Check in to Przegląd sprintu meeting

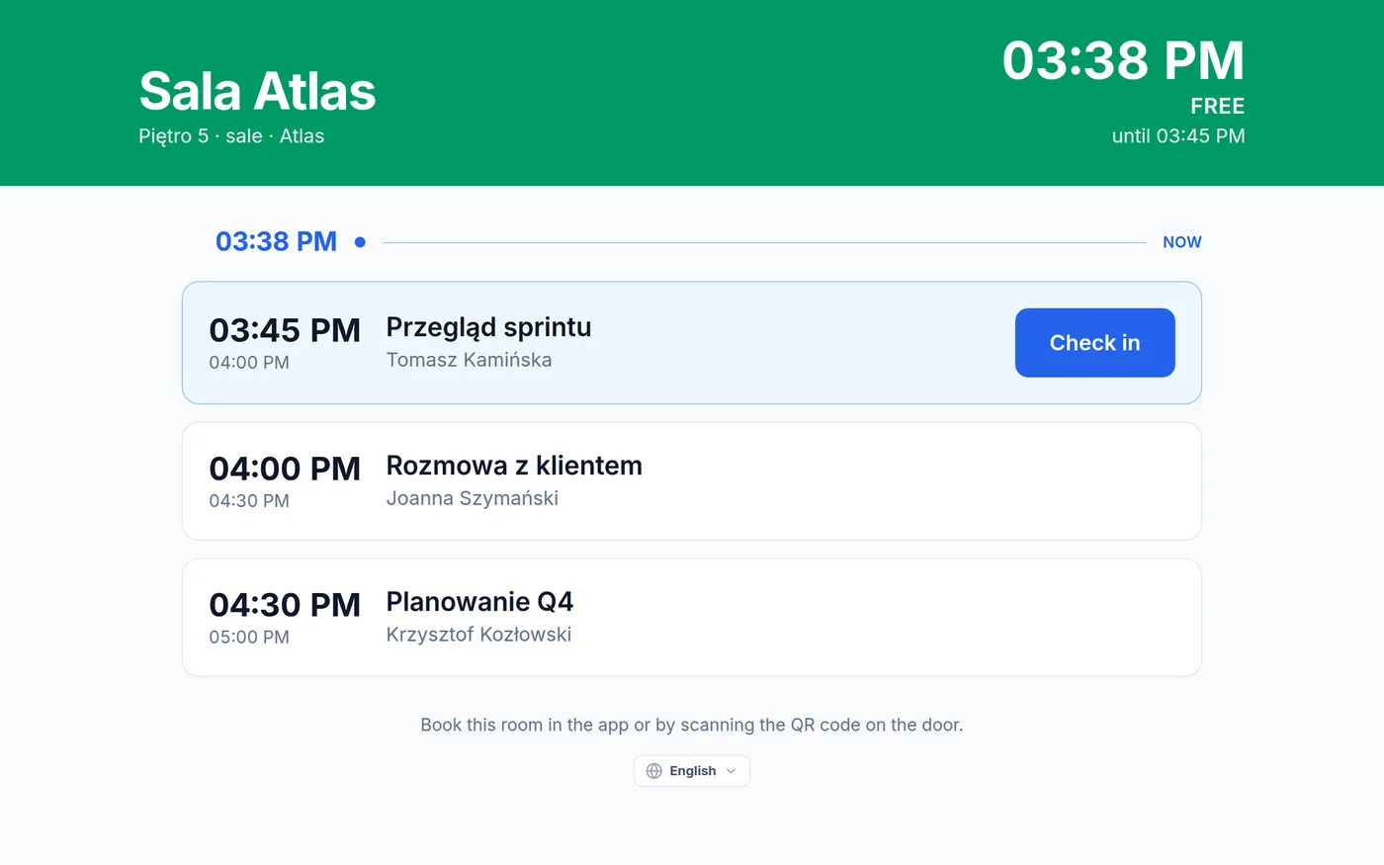(x=1094, y=343)
